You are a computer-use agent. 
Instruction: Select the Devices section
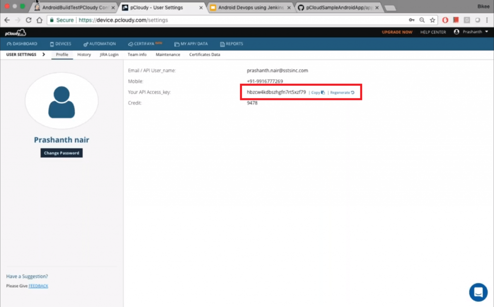point(60,43)
